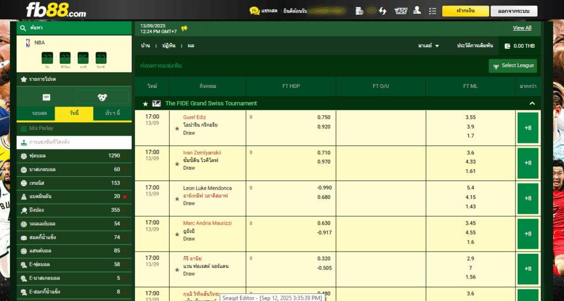Open ประวัติการเดิมพัน bet history

(475, 46)
